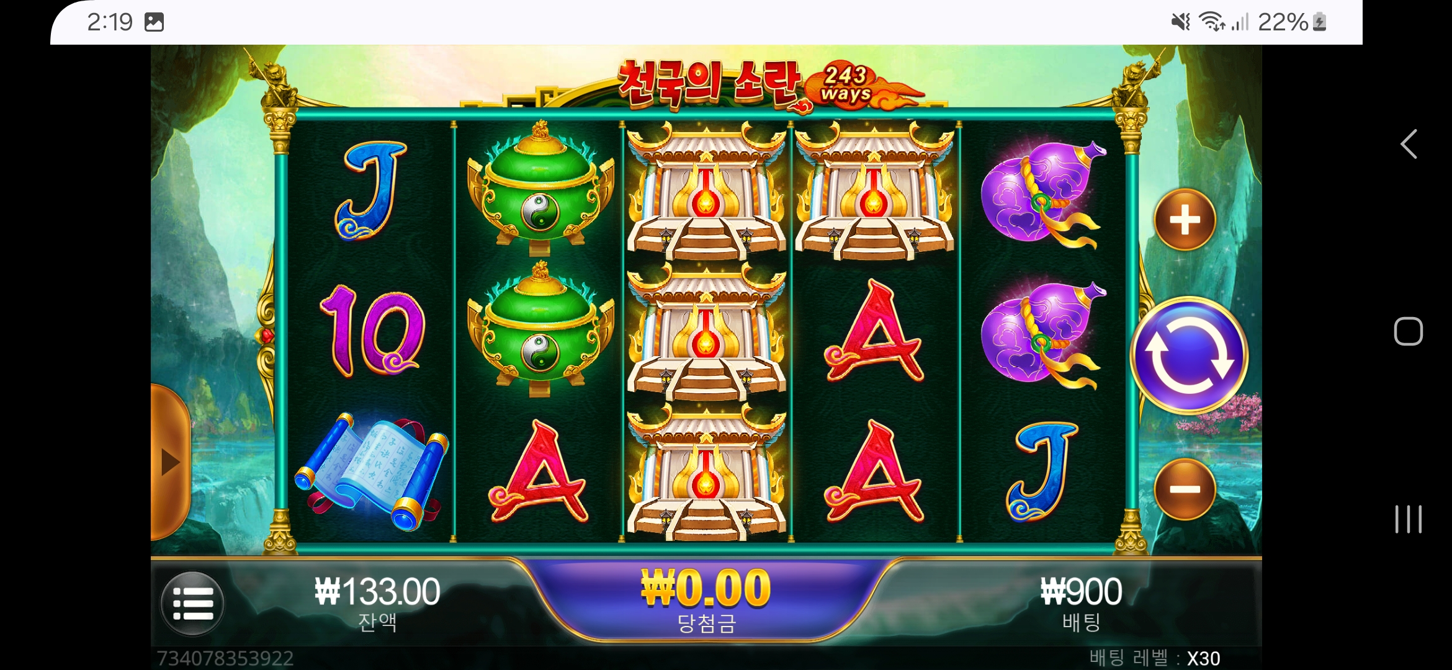
Task: Click the purple 10 symbol
Action: coord(372,331)
